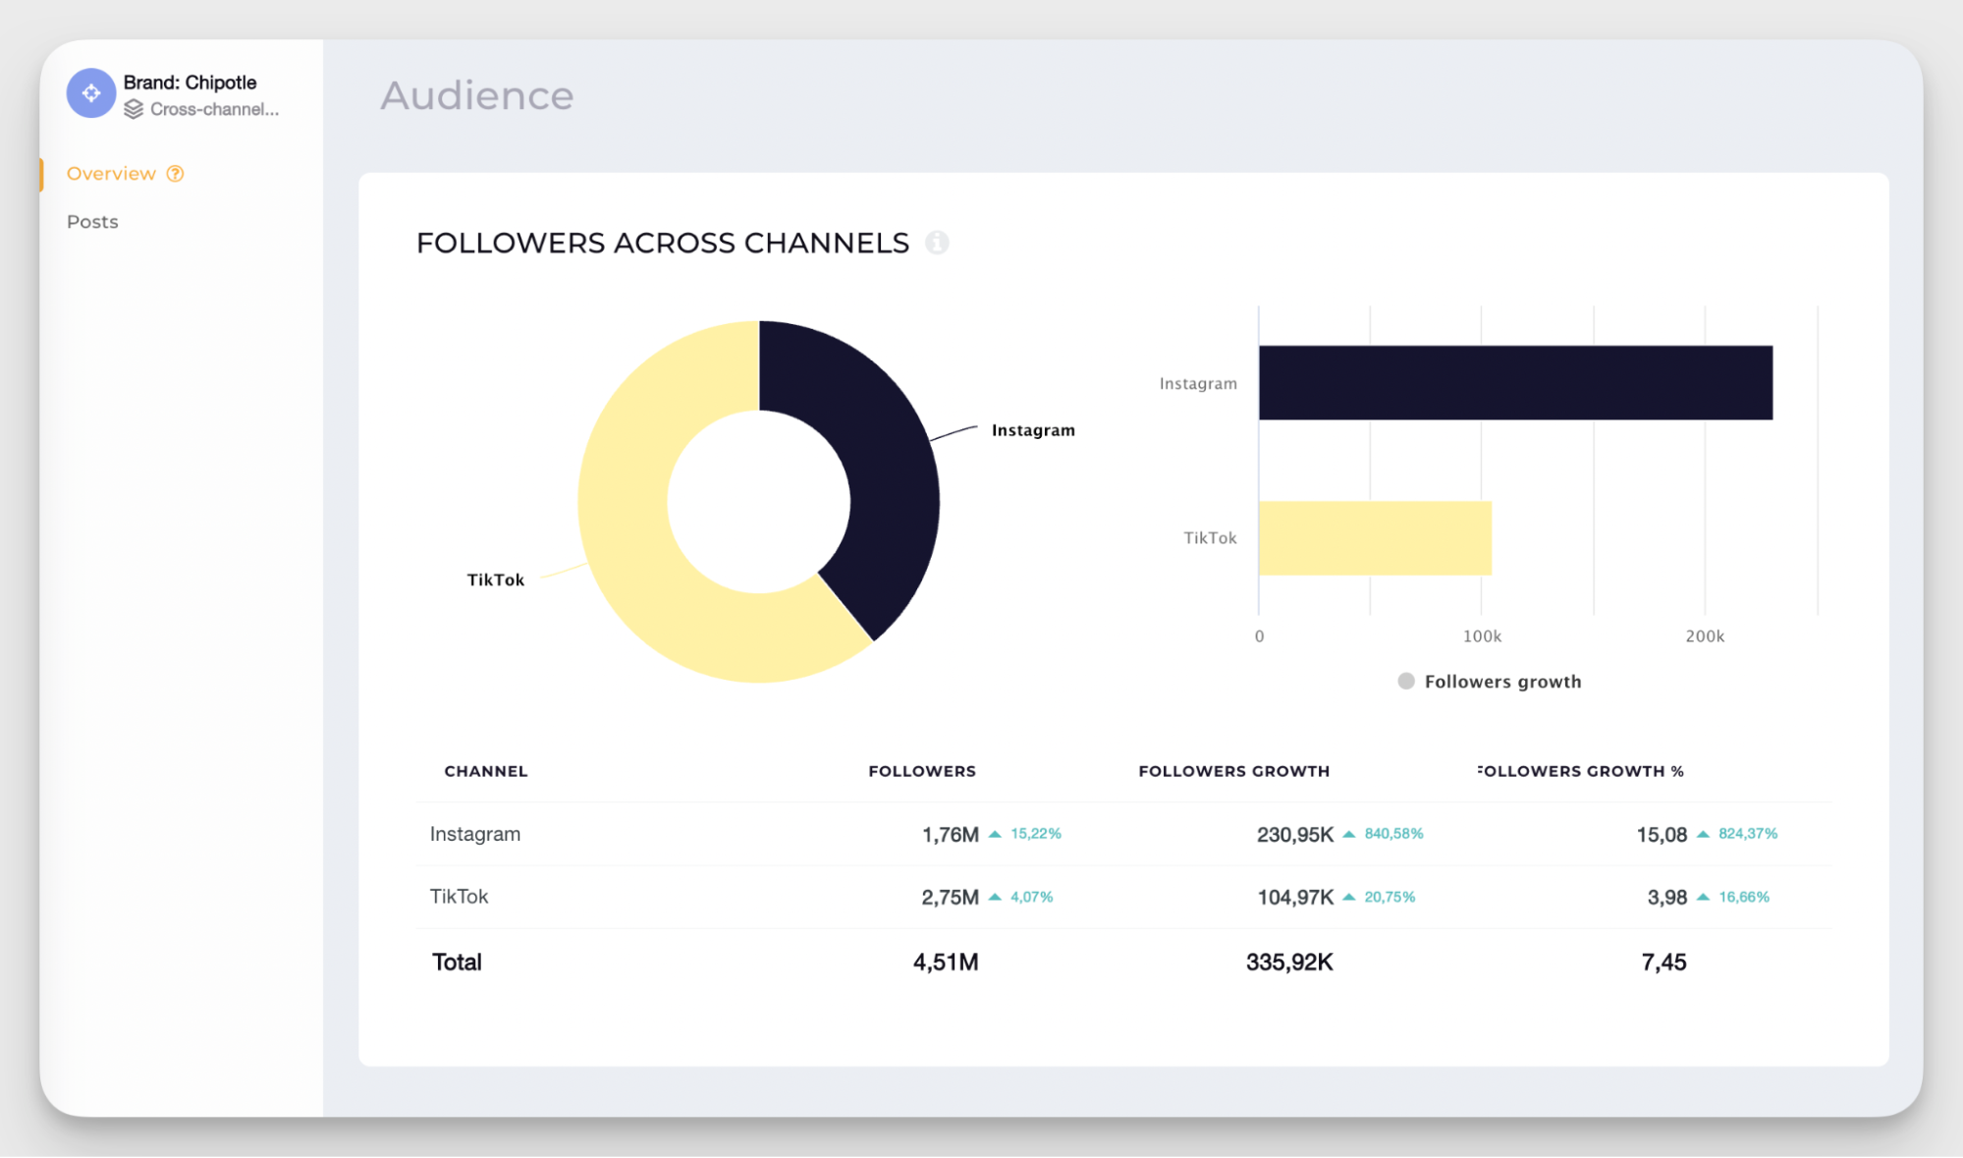
Task: Click Instagram followers up-arrow icon
Action: tap(995, 834)
